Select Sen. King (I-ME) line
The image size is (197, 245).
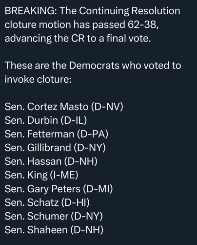pyautogui.click(x=41, y=175)
